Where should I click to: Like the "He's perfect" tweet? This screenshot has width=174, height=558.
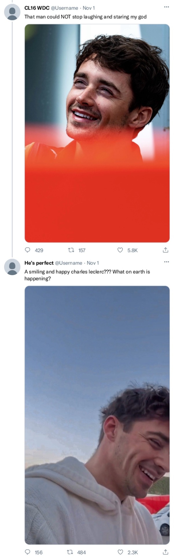[x=120, y=552]
